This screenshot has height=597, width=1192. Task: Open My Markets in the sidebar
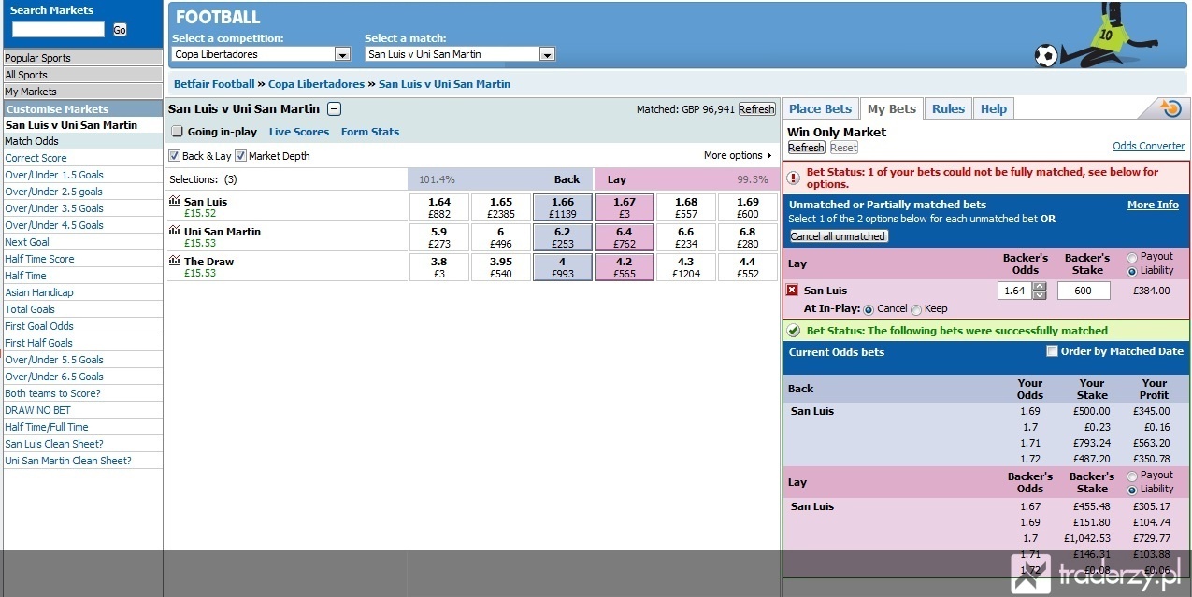click(82, 92)
